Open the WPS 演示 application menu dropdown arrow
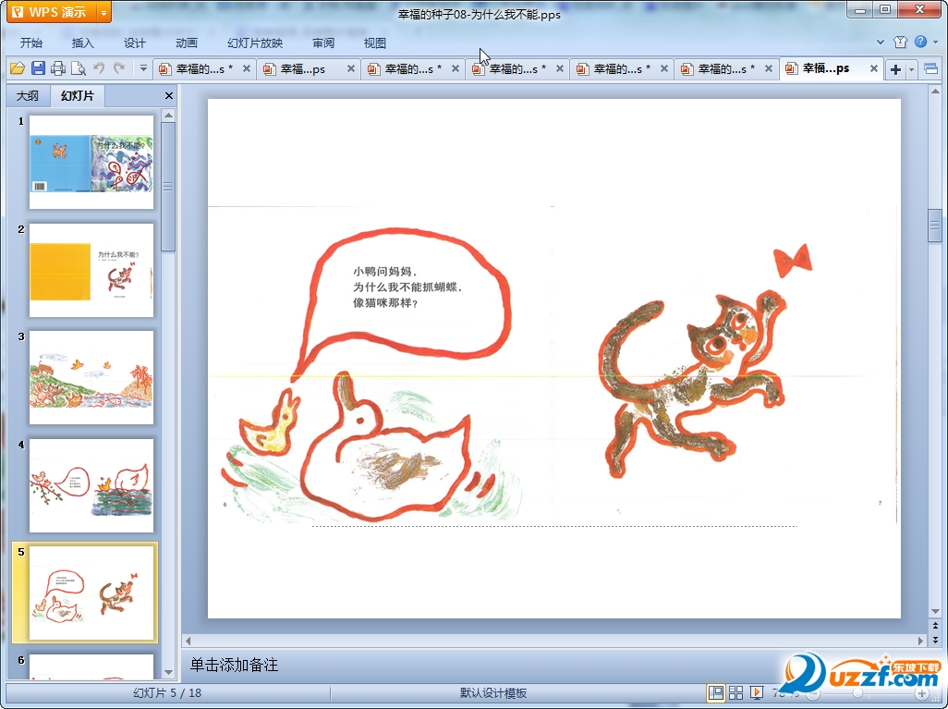This screenshot has width=948, height=709. coord(104,12)
